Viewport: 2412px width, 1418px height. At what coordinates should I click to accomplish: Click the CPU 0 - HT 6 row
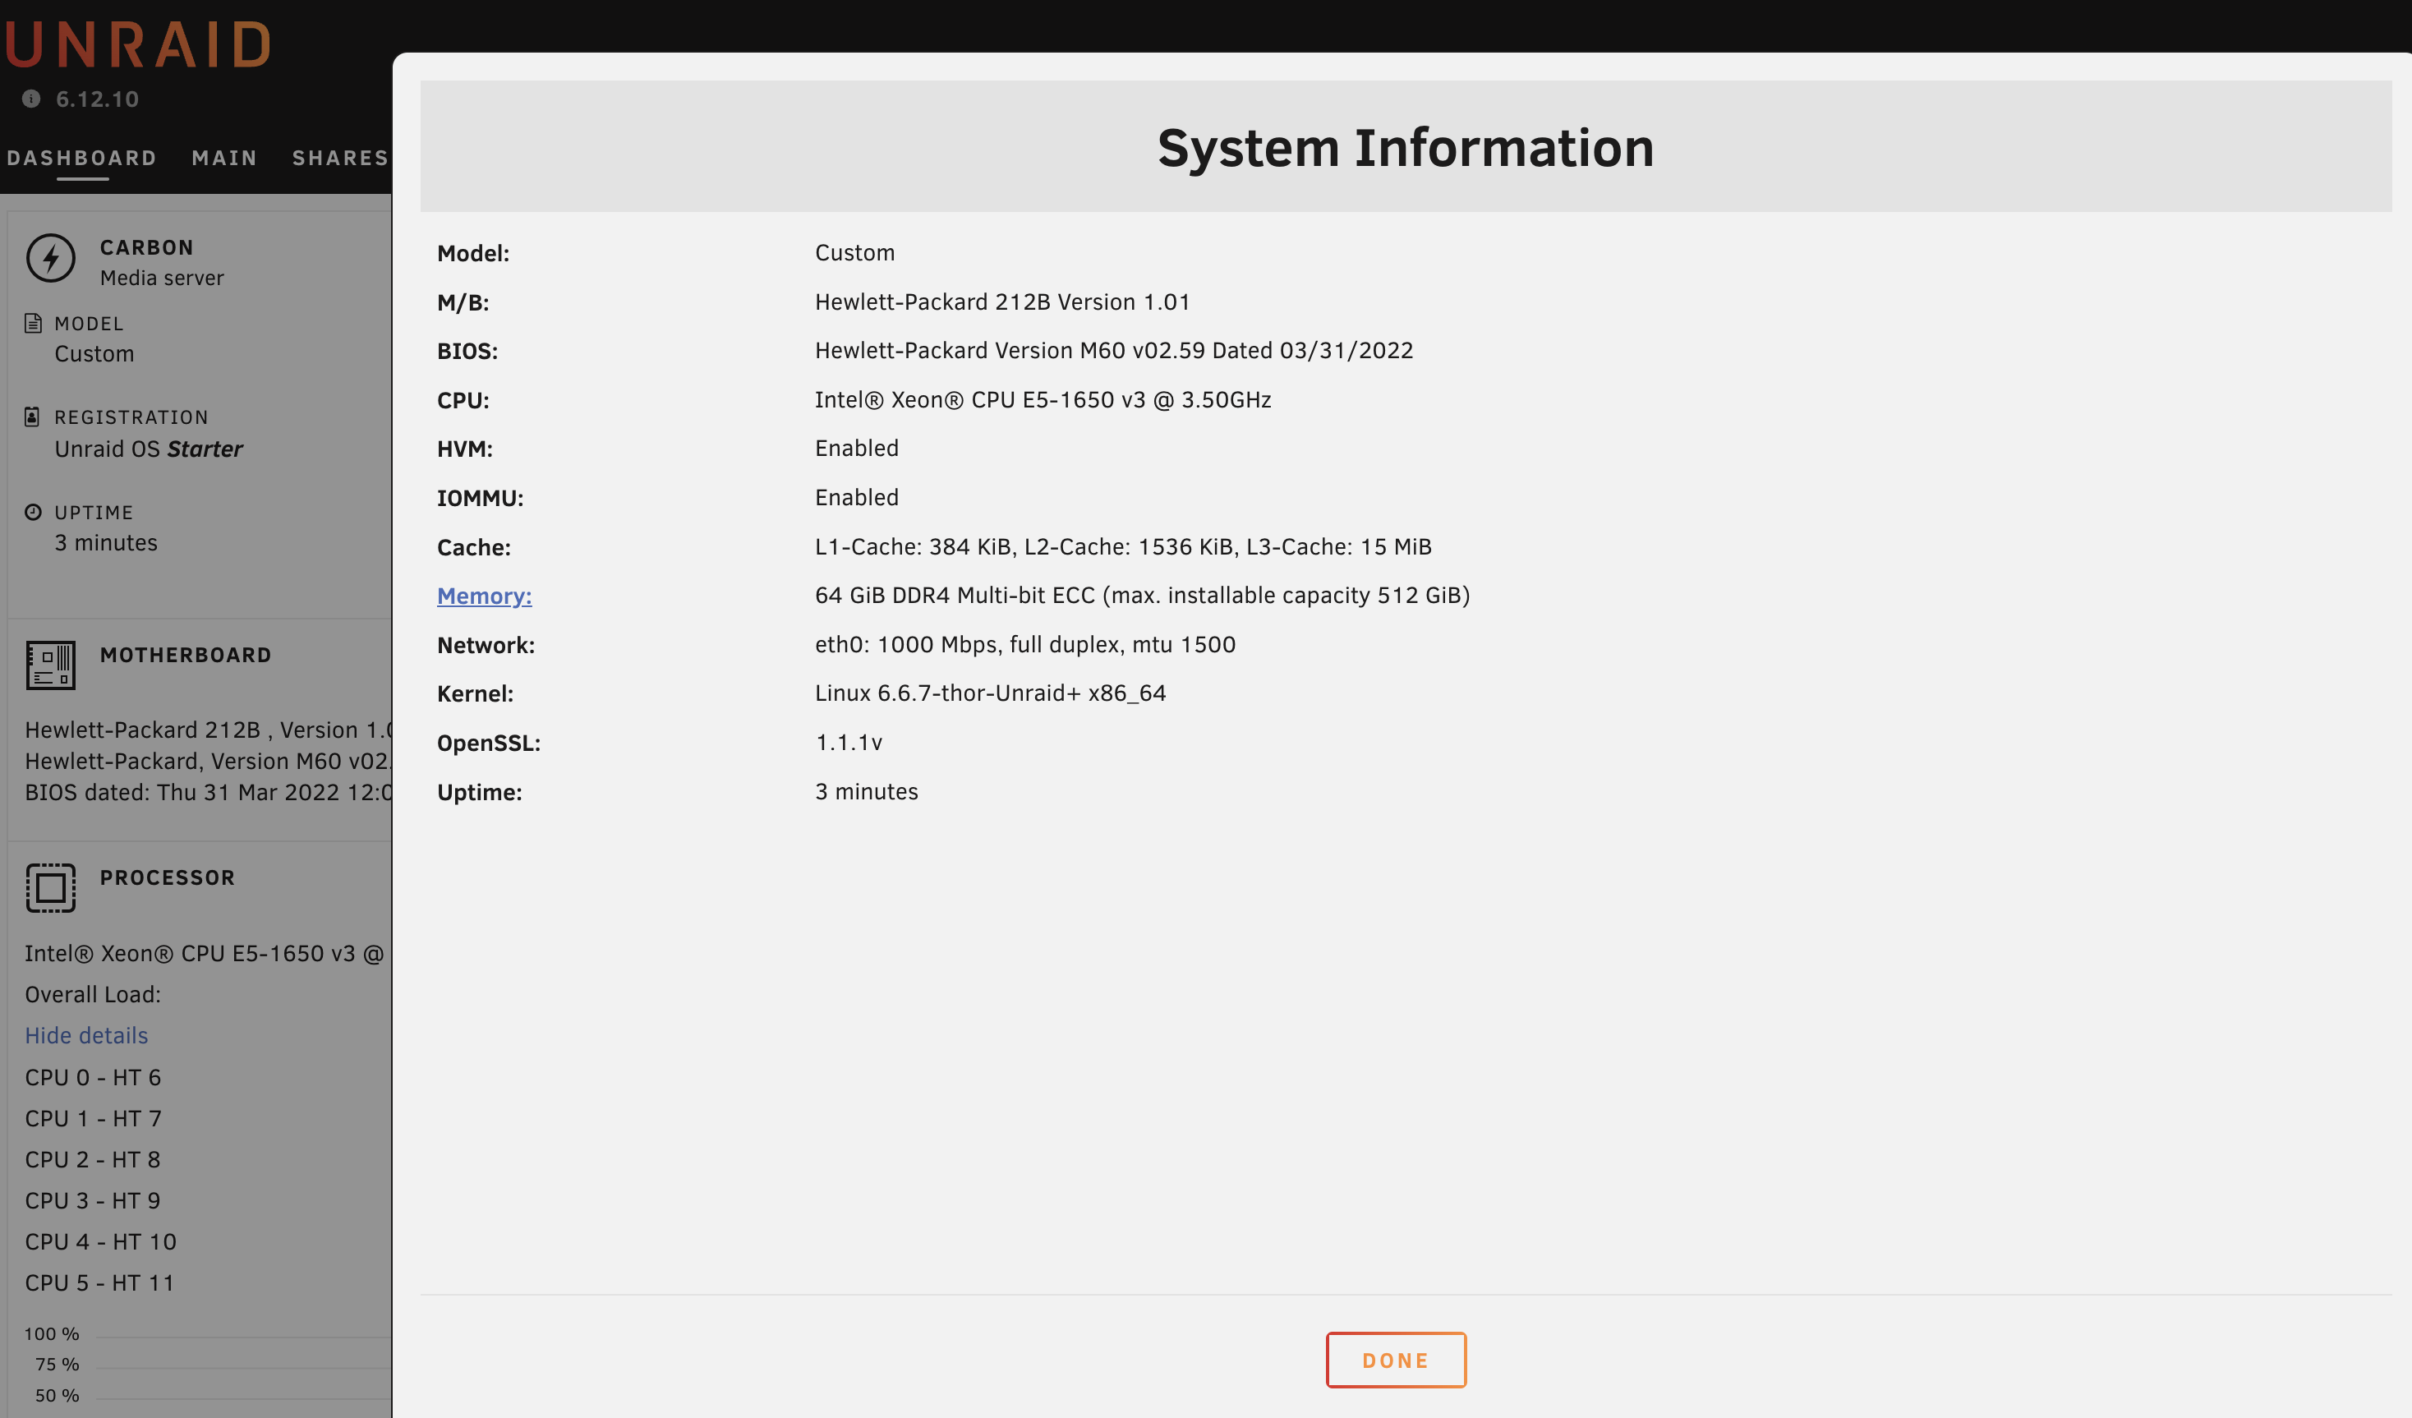pyautogui.click(x=93, y=1077)
